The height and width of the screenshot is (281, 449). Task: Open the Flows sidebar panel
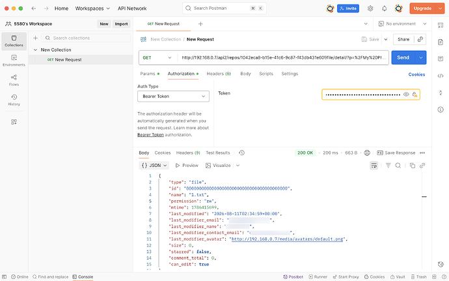(x=14, y=80)
